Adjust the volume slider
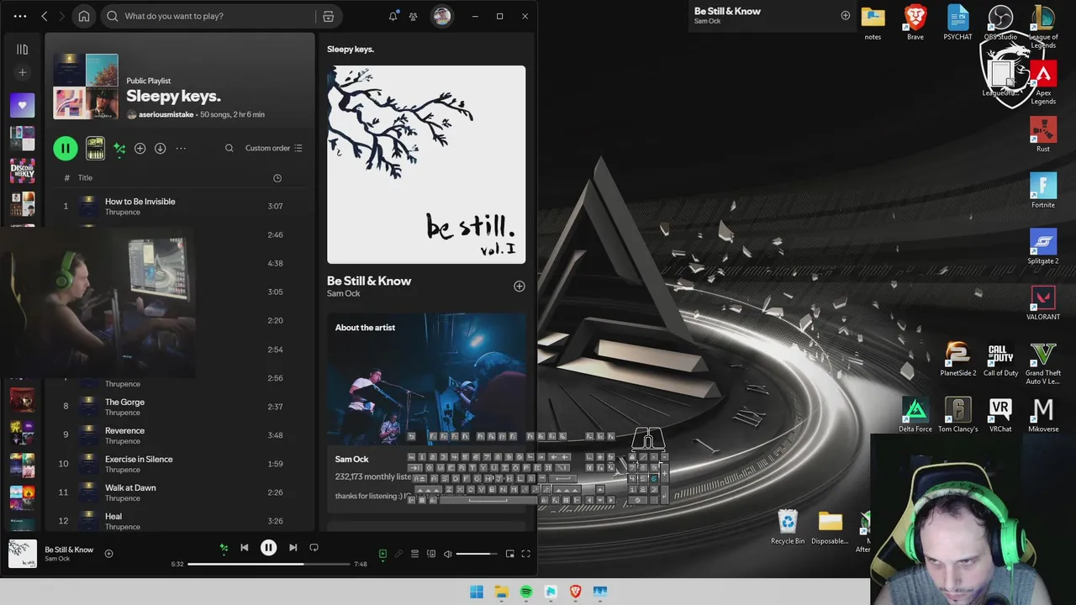The height and width of the screenshot is (605, 1076). click(477, 554)
